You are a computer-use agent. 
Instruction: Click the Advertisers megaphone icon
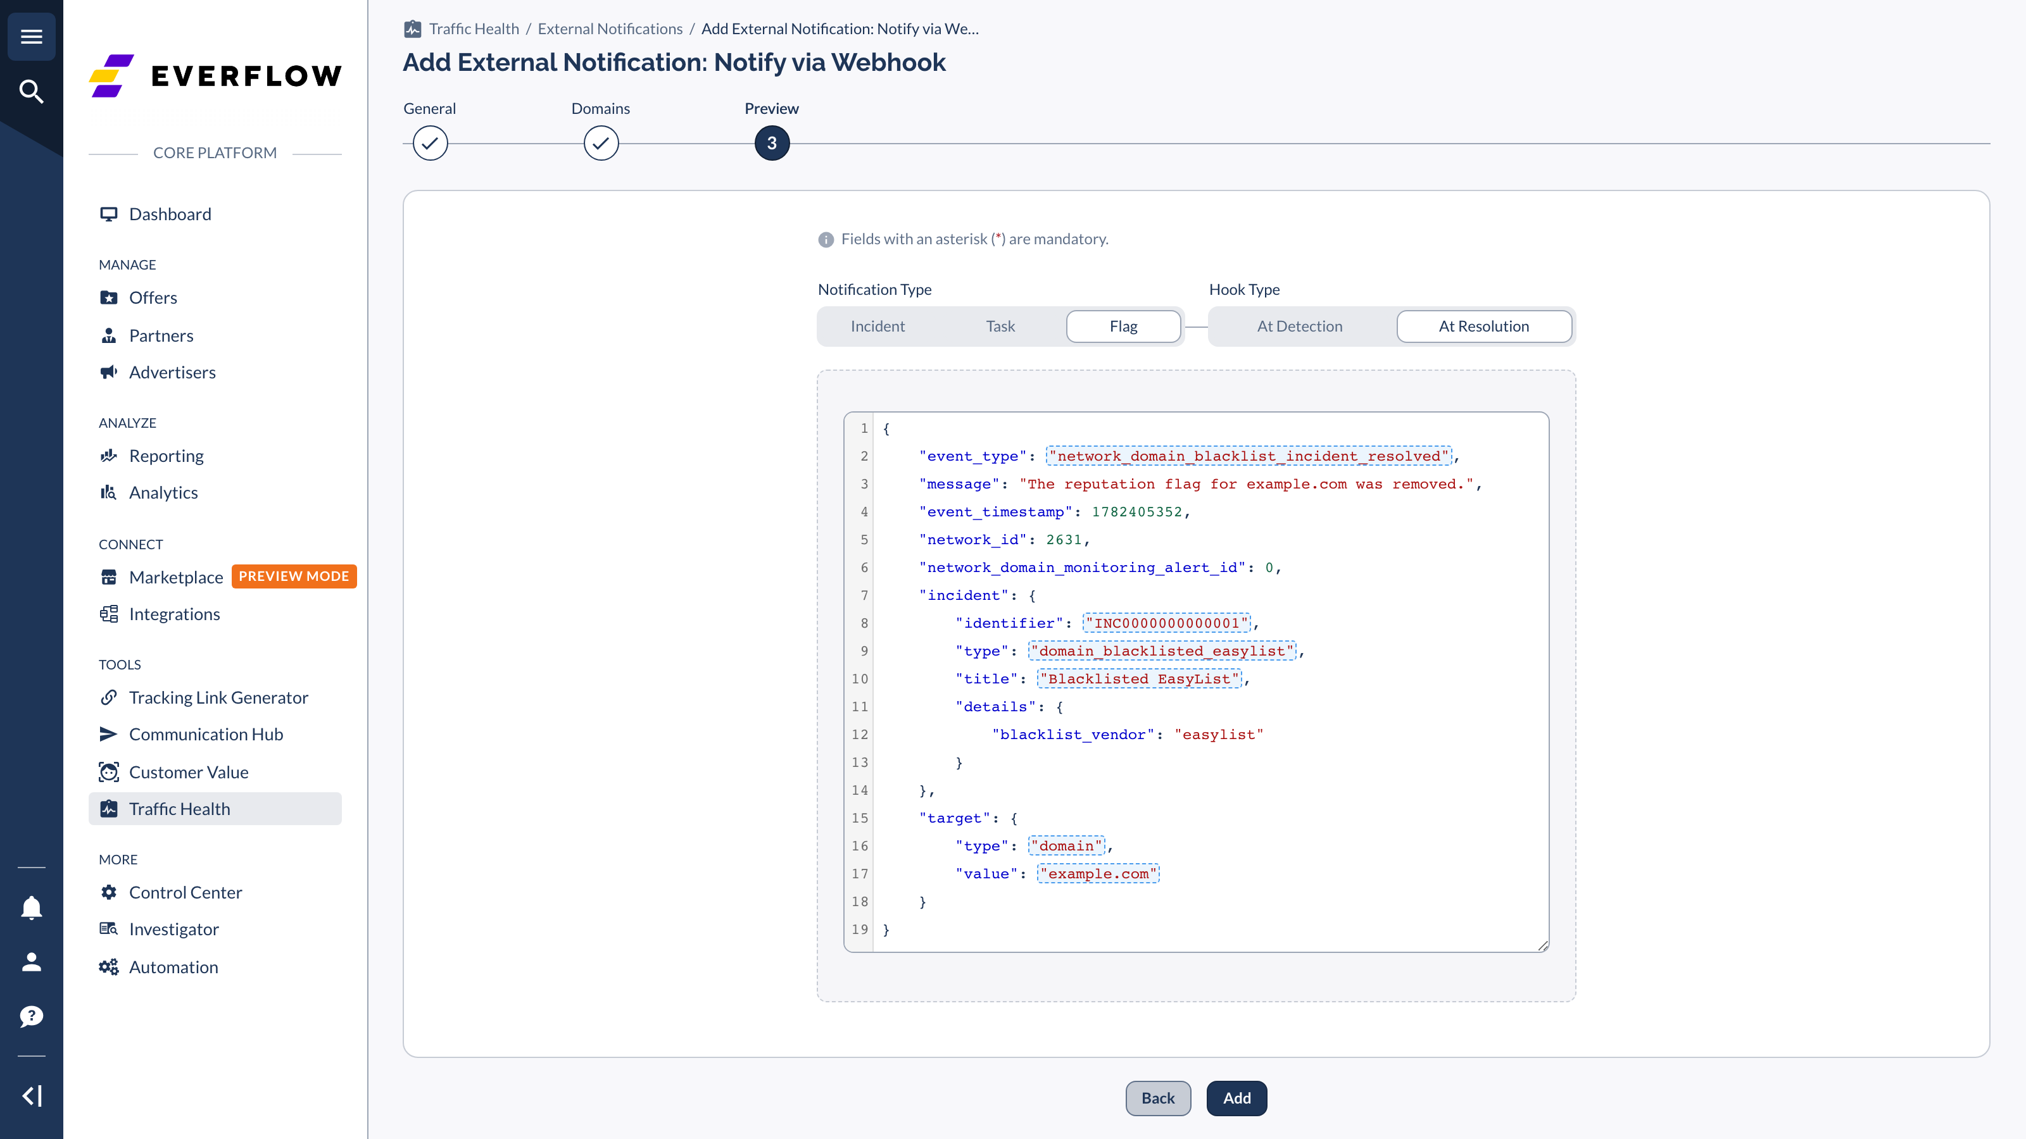coord(108,372)
